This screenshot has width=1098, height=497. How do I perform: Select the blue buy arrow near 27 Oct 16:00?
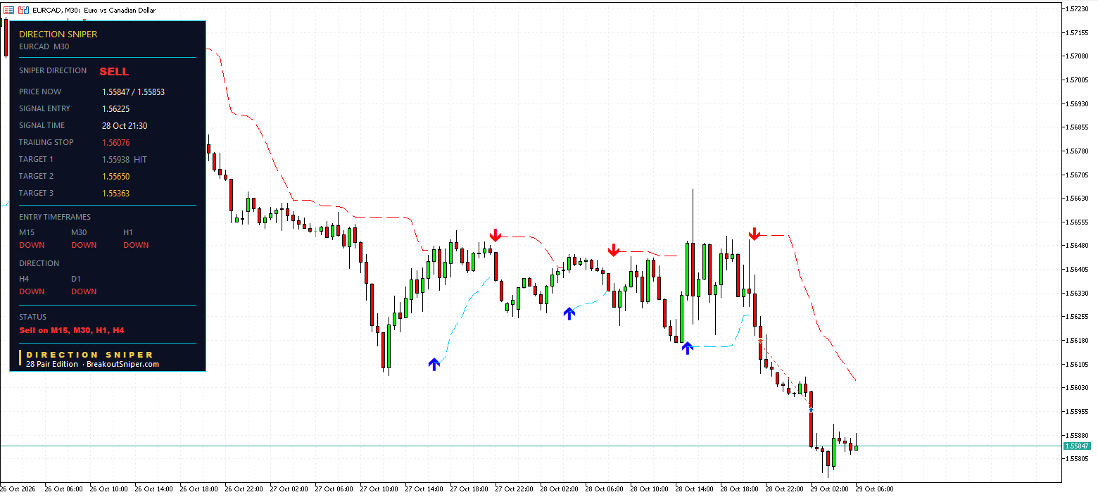coord(434,364)
